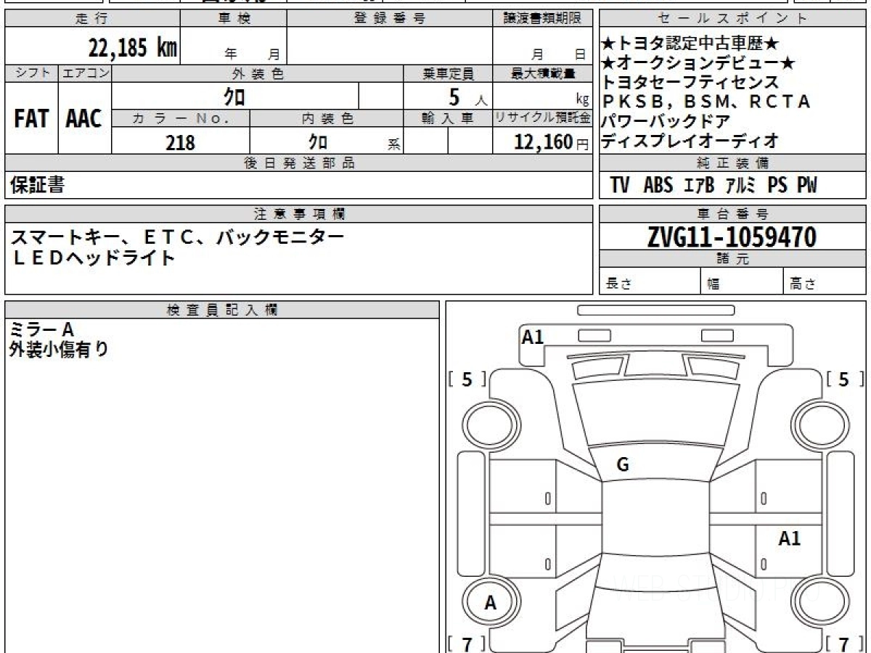Click the 検査員記入欄 header
The image size is (871, 653).
[x=222, y=310]
